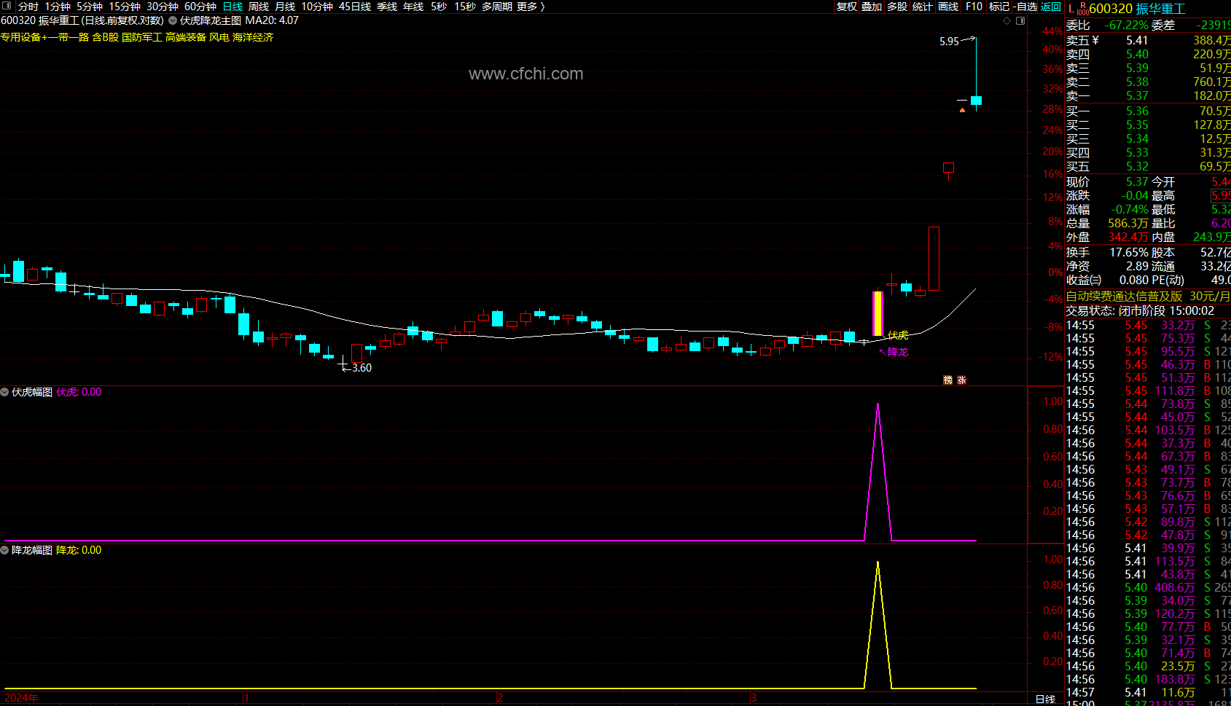1231x706 pixels.
Task: Toggle 复权 price adjustment in the toolbar
Action: [x=846, y=7]
